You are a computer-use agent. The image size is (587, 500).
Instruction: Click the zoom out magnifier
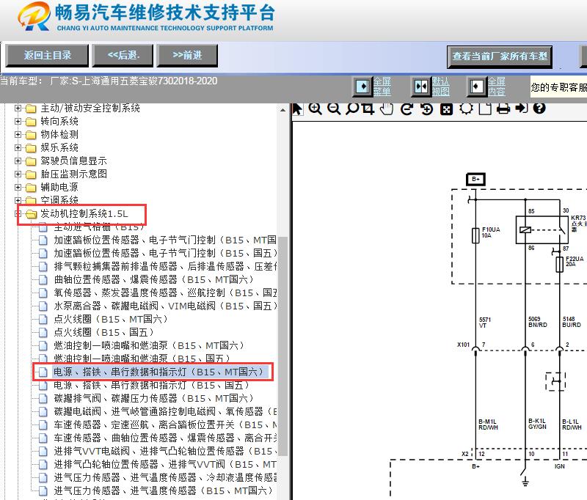(x=334, y=109)
